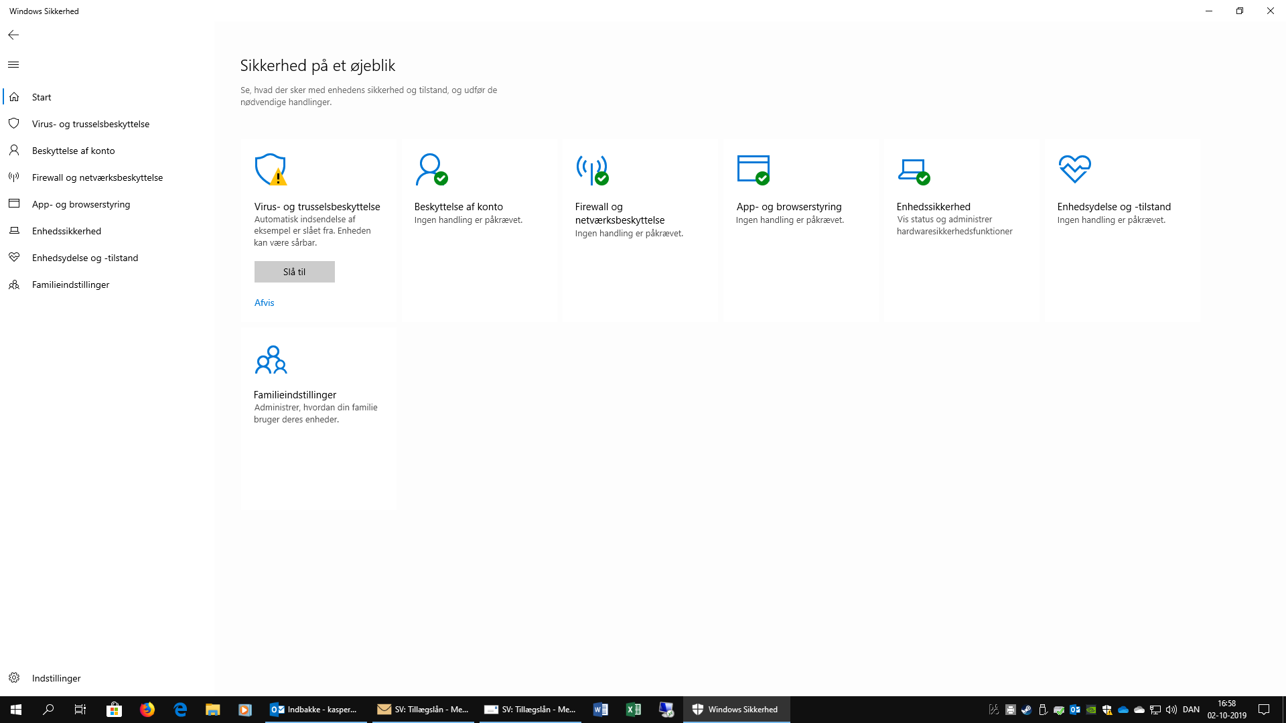The image size is (1286, 723).
Task: Click Firewall og netværksbeskyttelse antenna tile icon
Action: (592, 169)
